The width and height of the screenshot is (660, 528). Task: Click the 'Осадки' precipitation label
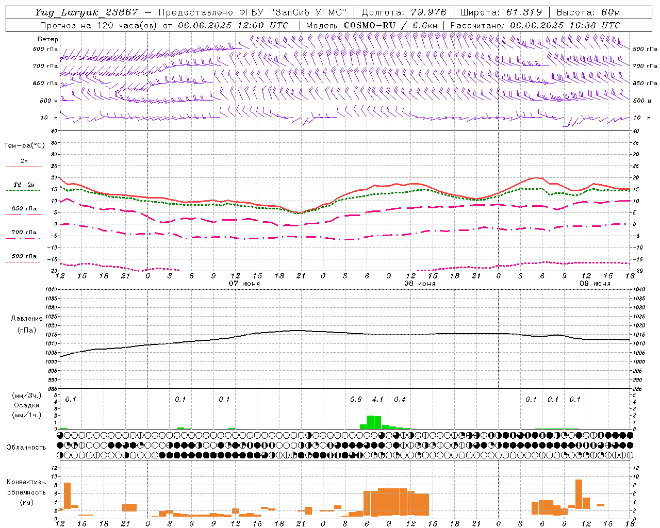tap(26, 405)
